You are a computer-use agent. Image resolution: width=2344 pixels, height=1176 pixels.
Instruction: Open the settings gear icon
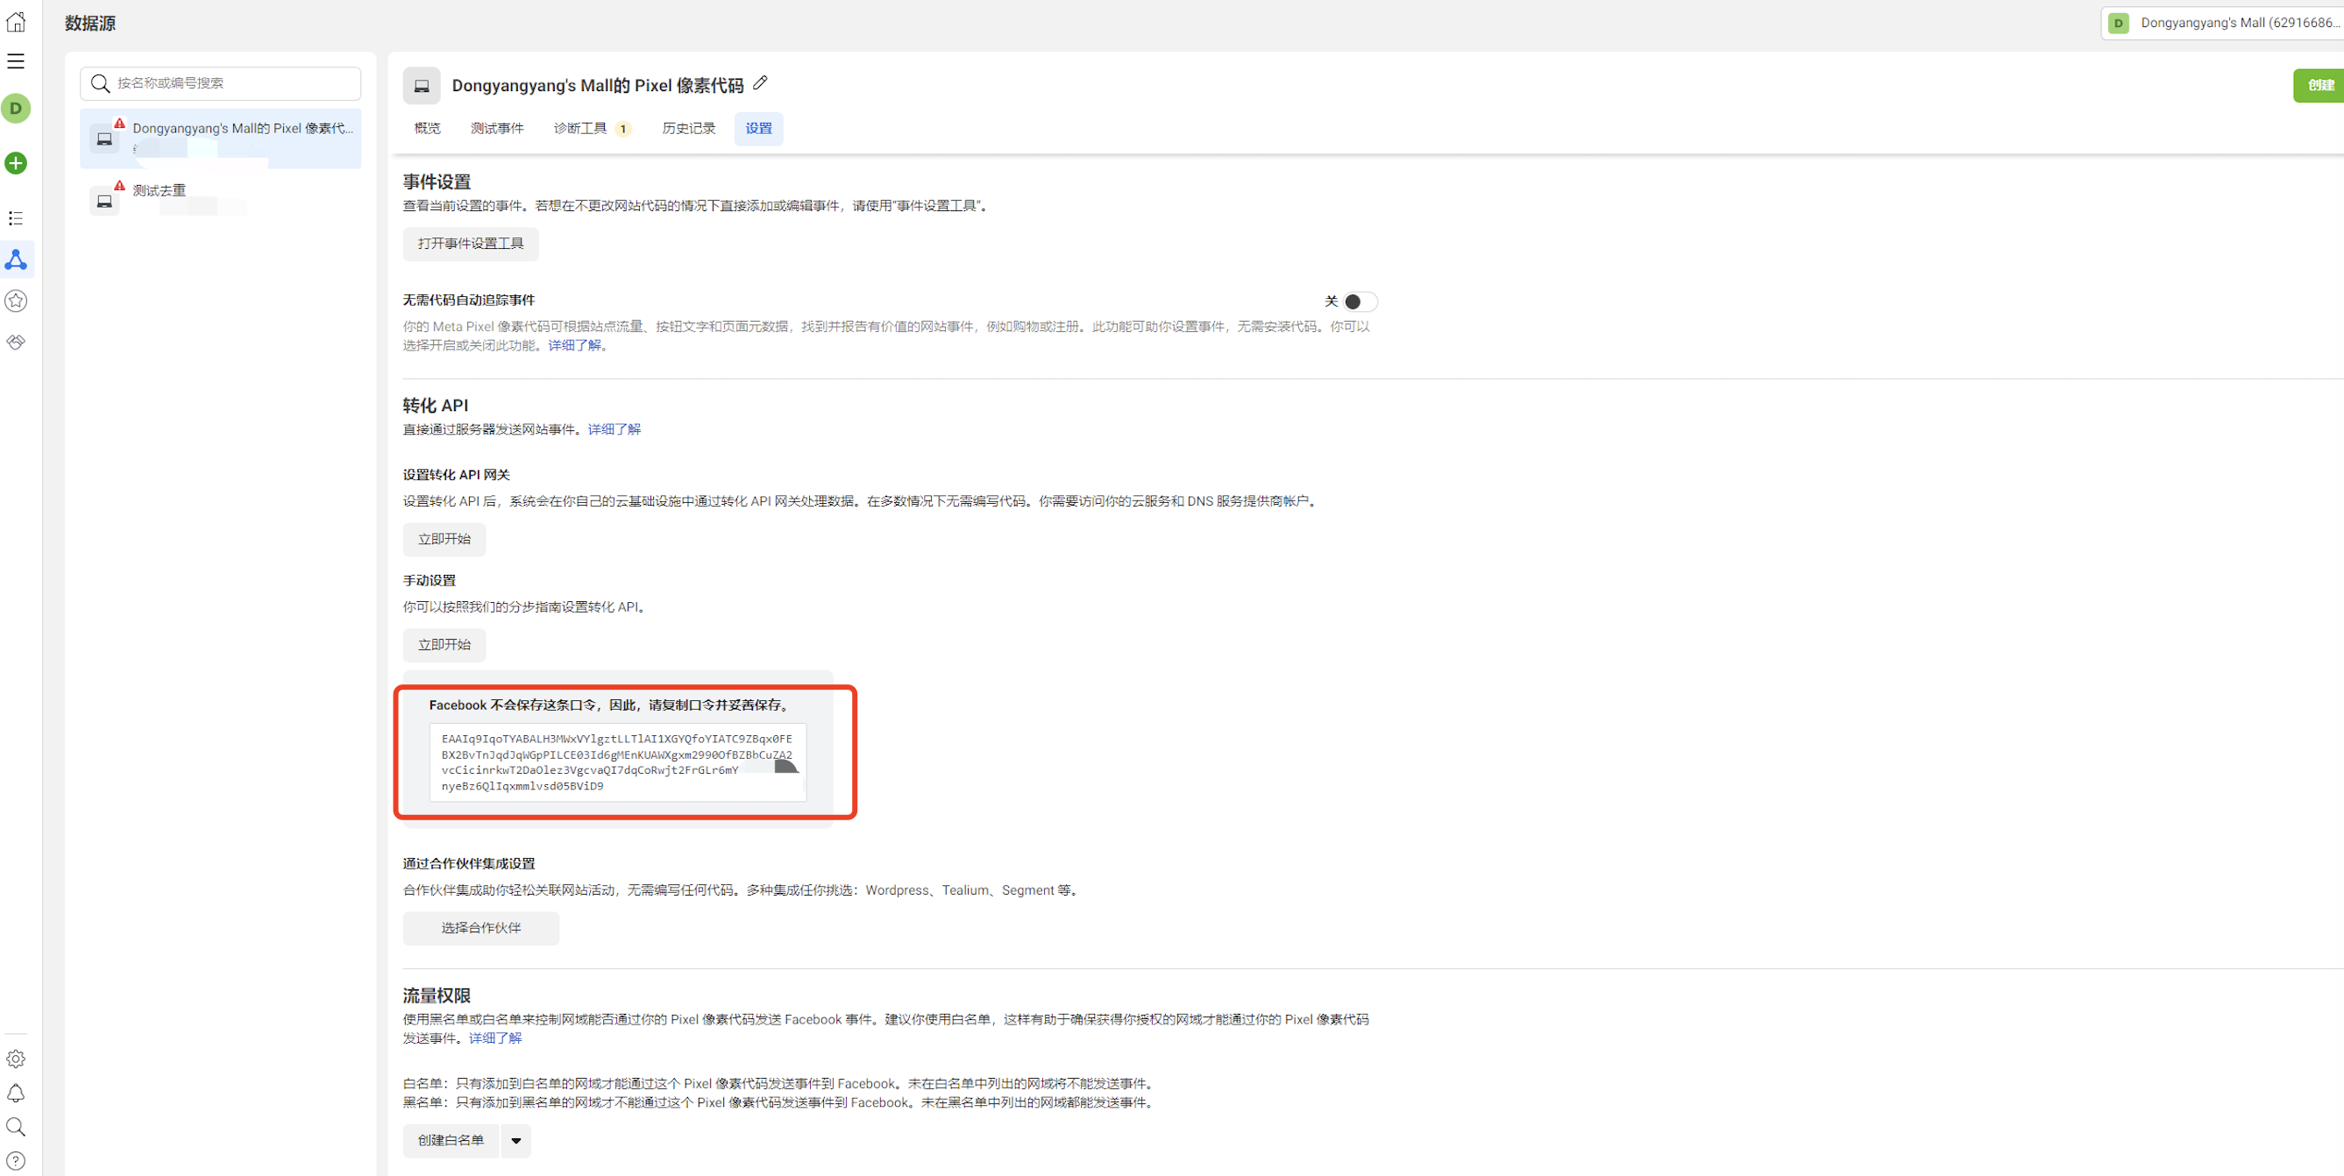[x=16, y=1059]
